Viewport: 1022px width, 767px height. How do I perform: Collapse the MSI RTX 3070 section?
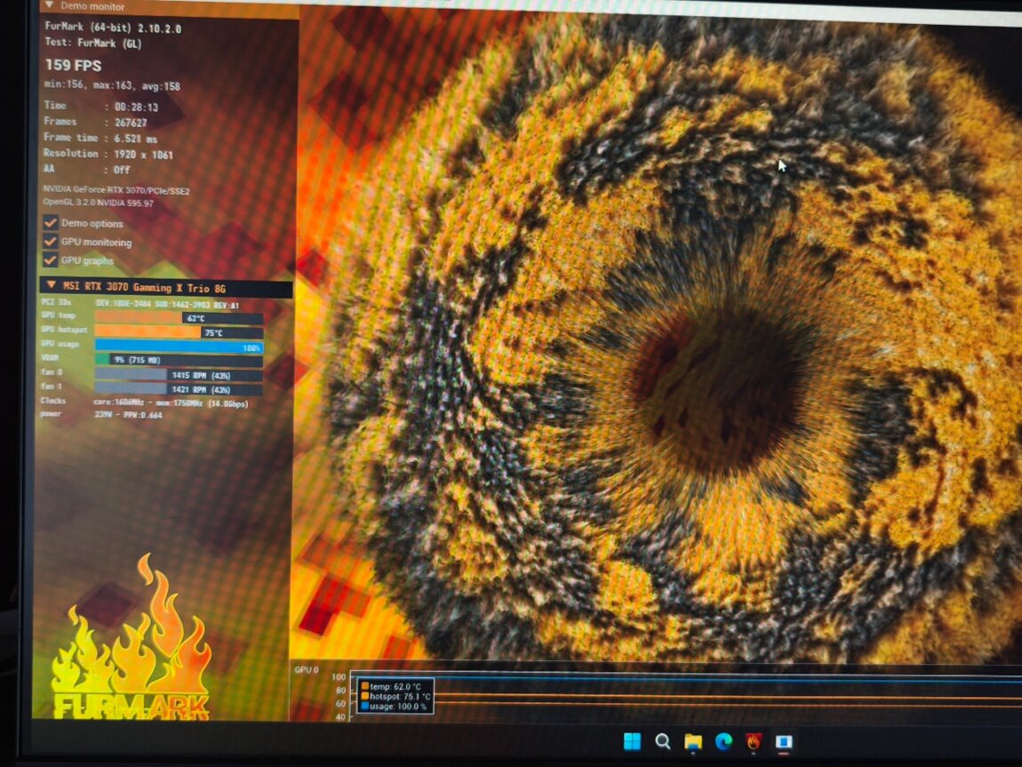pos(51,285)
